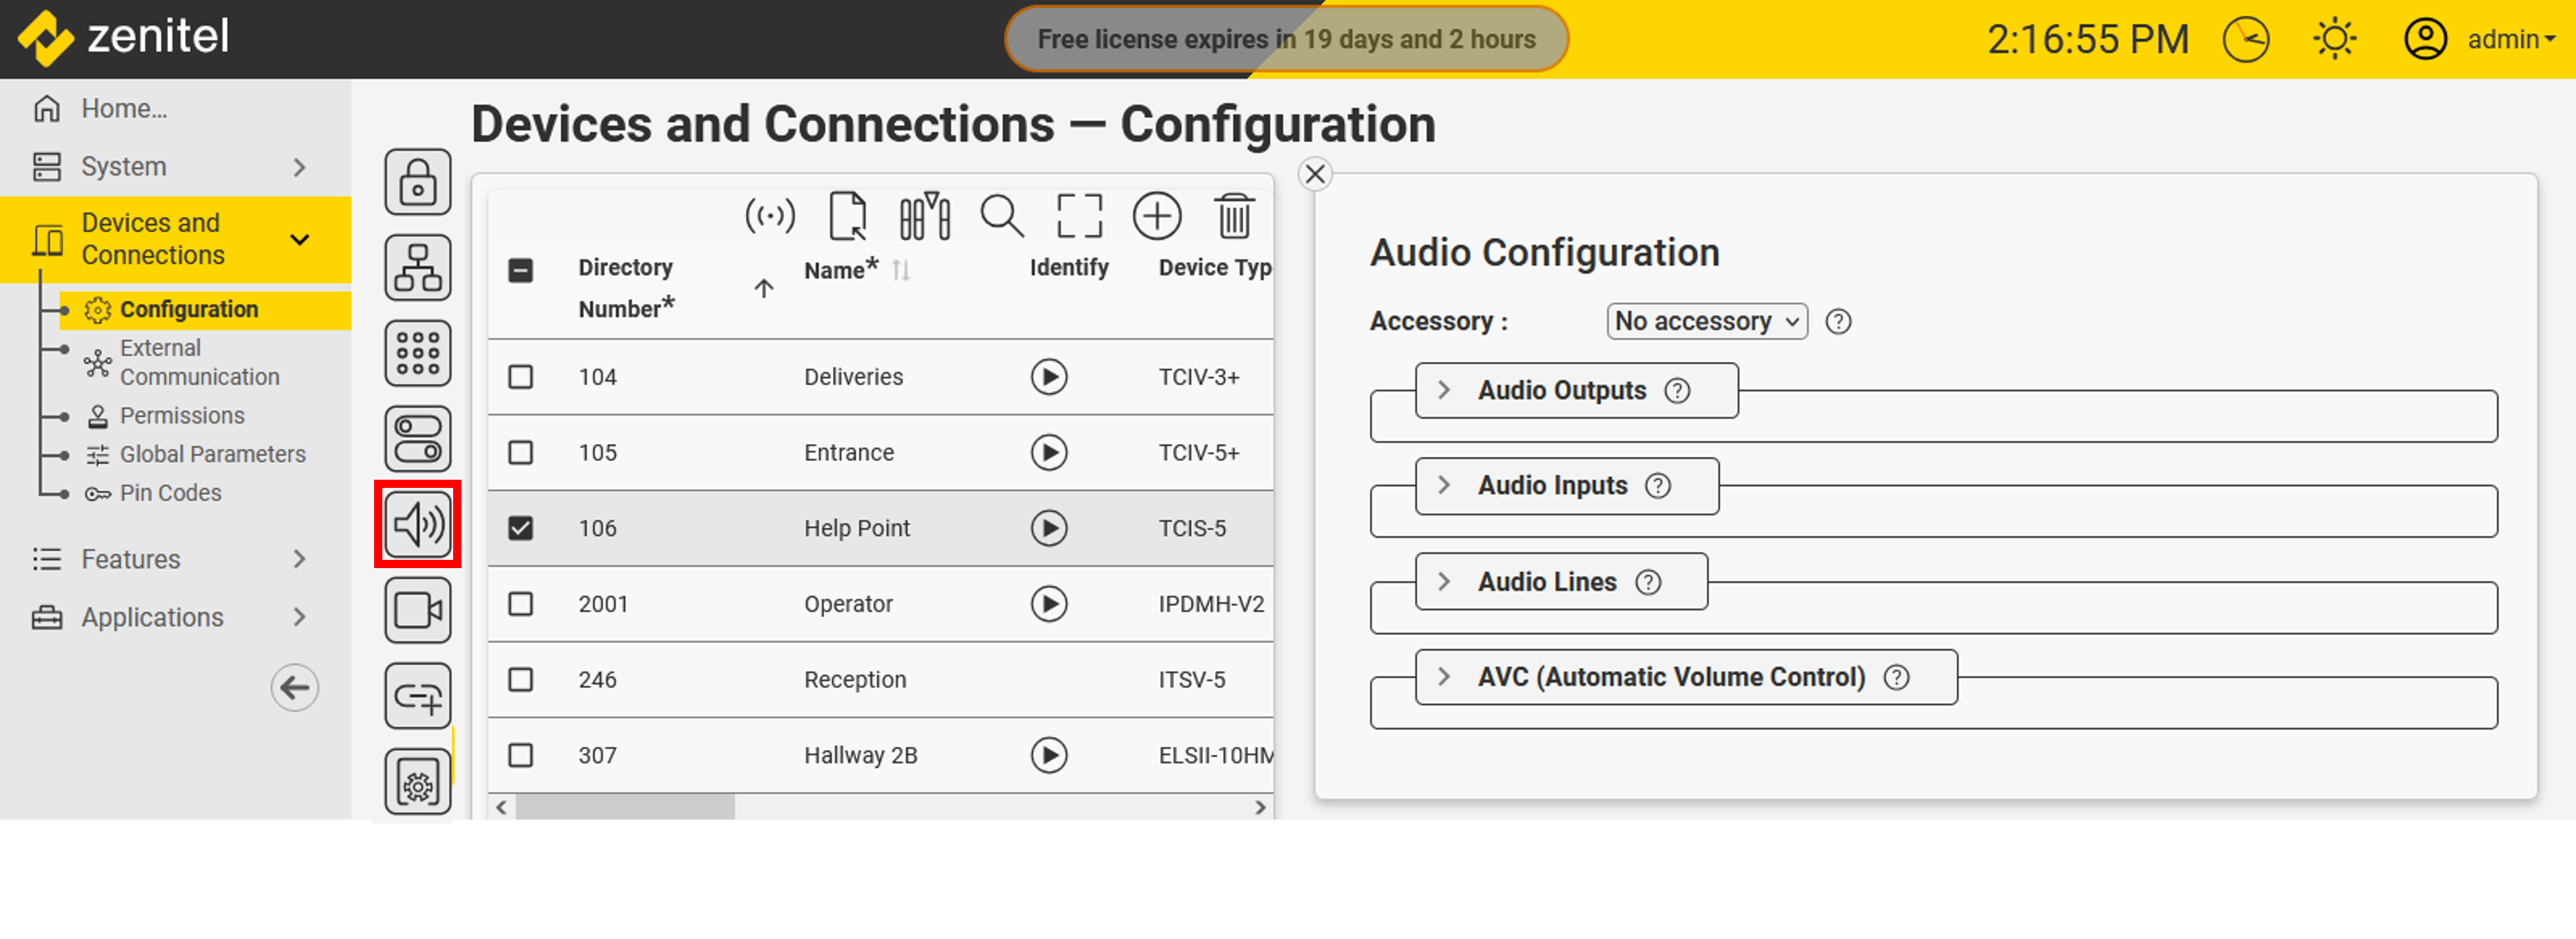Toggle the sun brightness theme icon
The width and height of the screenshot is (2576, 939).
click(2335, 40)
